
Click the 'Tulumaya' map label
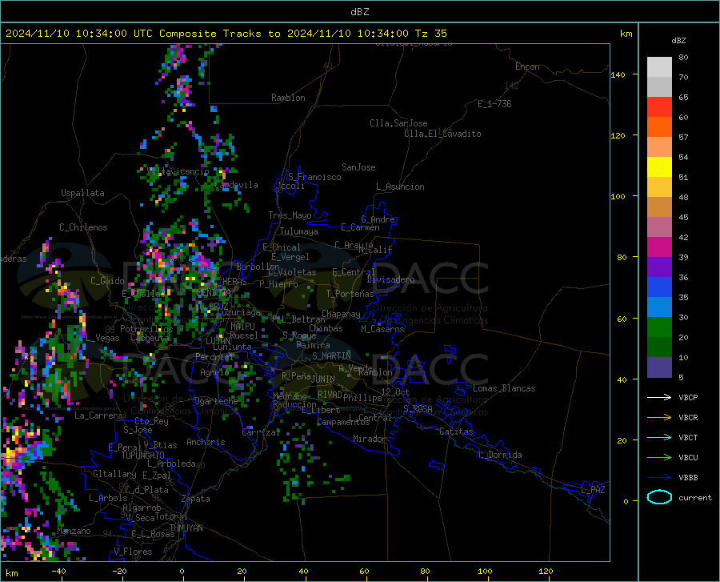pyautogui.click(x=299, y=231)
